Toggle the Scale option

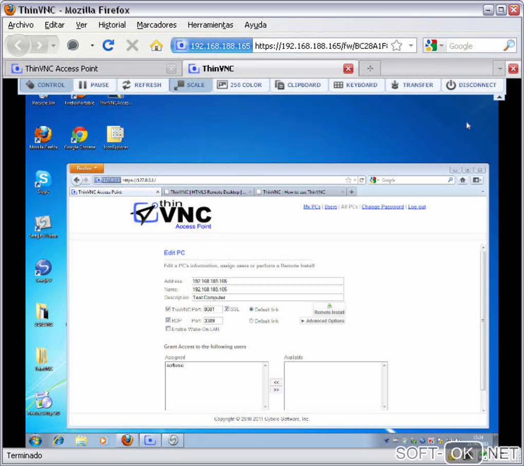(x=190, y=85)
